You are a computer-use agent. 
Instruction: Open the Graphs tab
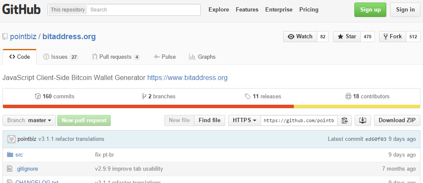pyautogui.click(x=202, y=57)
